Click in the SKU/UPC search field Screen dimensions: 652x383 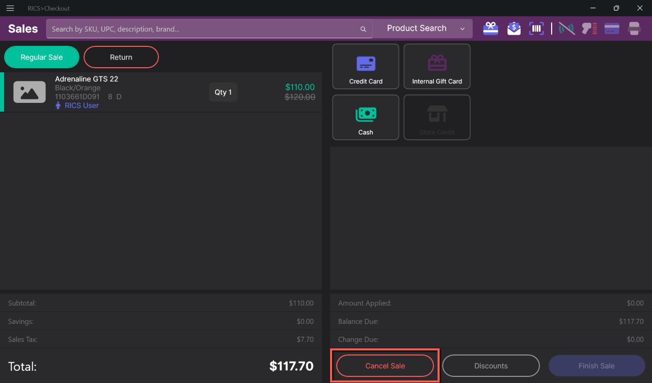point(209,29)
